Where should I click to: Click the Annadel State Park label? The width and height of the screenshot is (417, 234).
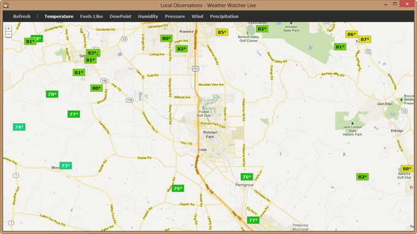point(291,29)
